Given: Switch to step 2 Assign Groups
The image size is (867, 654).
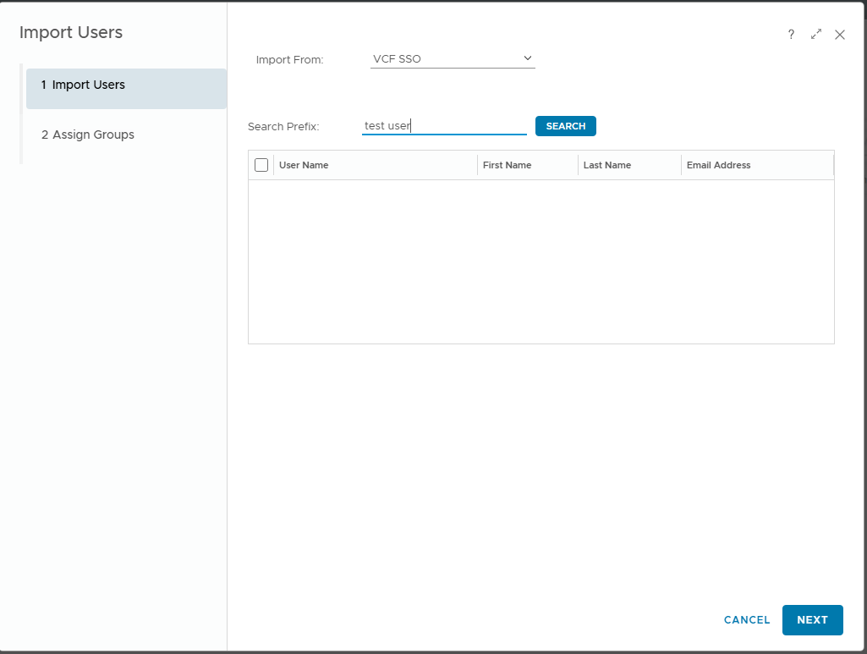Looking at the screenshot, I should pyautogui.click(x=88, y=135).
